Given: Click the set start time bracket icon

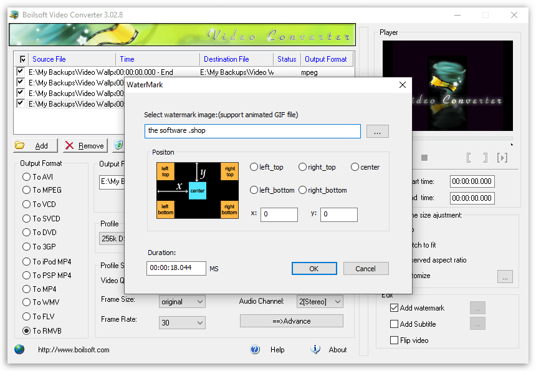Looking at the screenshot, I should click(468, 158).
